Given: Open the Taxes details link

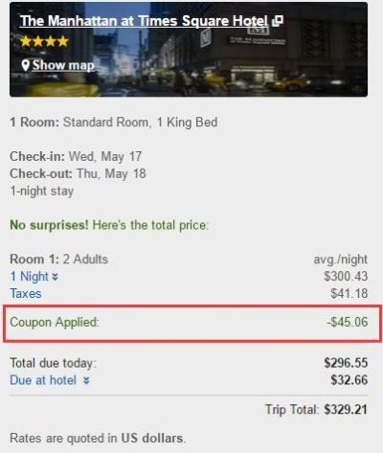Looking at the screenshot, I should [26, 294].
